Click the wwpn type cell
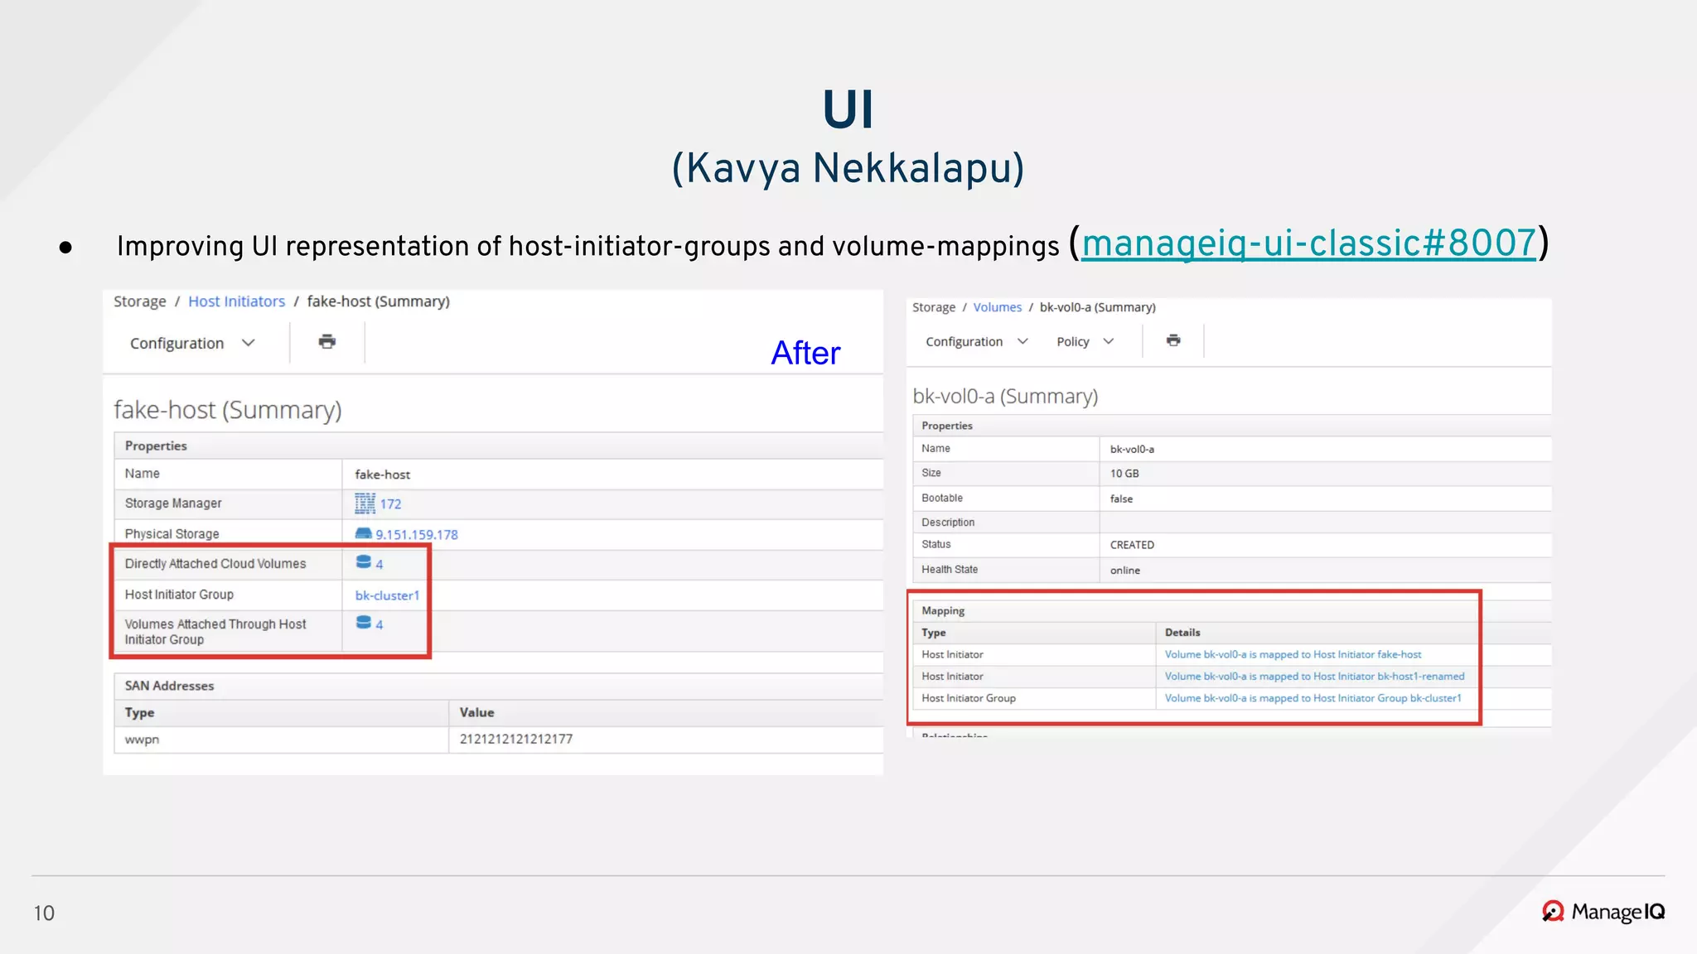1697x954 pixels. click(281, 740)
